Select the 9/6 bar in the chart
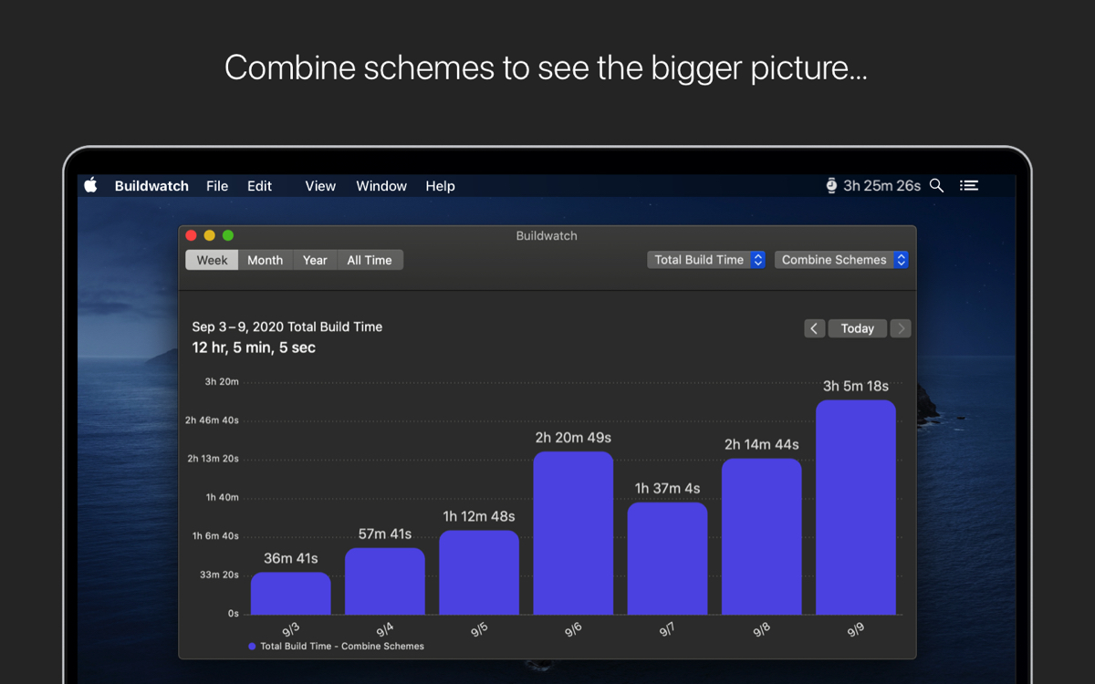This screenshot has width=1095, height=684. [x=573, y=533]
